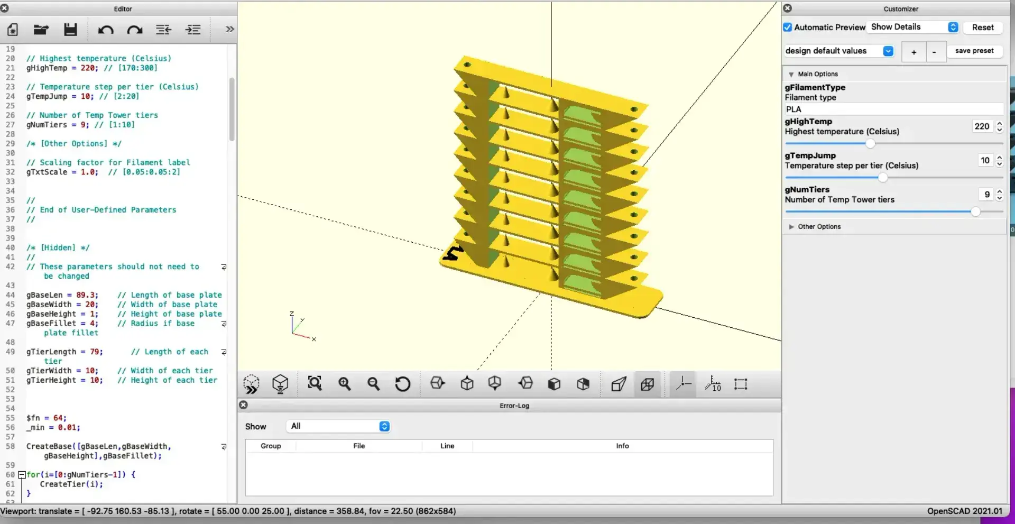Open the design default values preset dropdown
Screen dimensions: 1015x524
(x=839, y=51)
